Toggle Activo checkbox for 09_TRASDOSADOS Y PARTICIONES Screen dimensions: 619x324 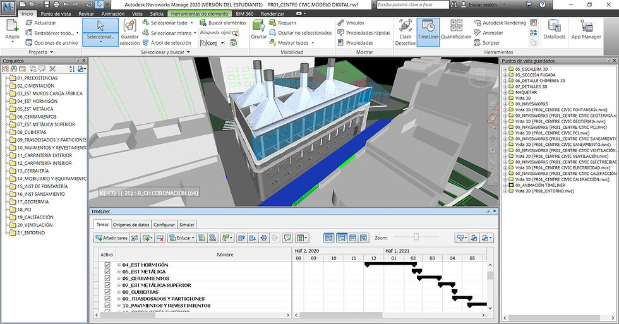107,298
